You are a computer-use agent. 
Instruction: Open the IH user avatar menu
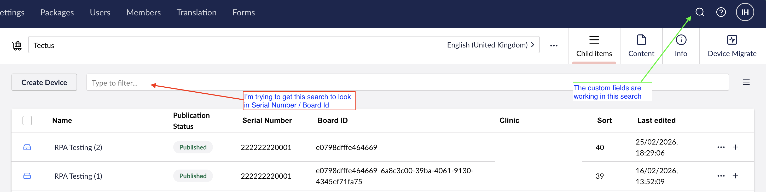click(745, 13)
